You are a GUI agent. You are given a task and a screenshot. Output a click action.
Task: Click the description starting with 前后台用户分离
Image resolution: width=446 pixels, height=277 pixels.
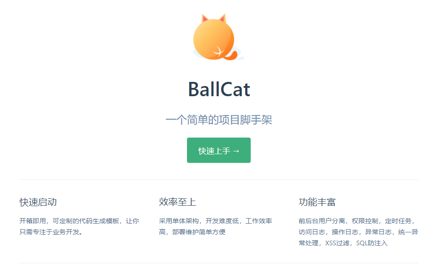(x=358, y=232)
